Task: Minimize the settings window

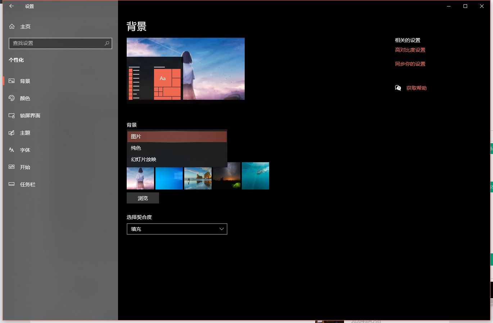Action: [449, 6]
